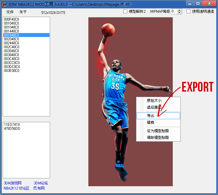Choose 适应窗口 in the context menu
218x195 pixels.
pos(158,107)
